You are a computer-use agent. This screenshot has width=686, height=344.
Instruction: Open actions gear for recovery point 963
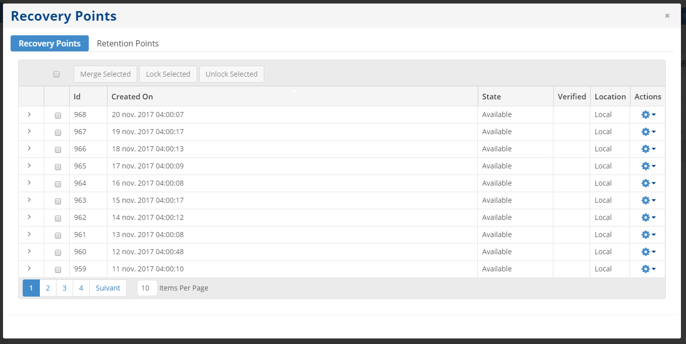click(648, 201)
